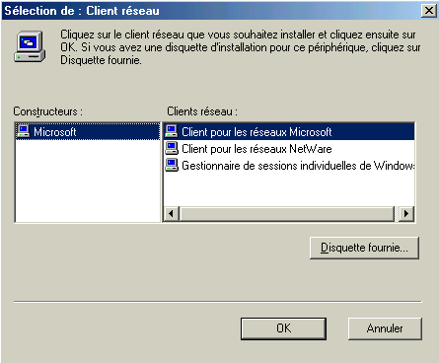Image resolution: width=439 pixels, height=363 pixels.
Task: Open the Disquette fournie... dialog
Action: coord(364,248)
